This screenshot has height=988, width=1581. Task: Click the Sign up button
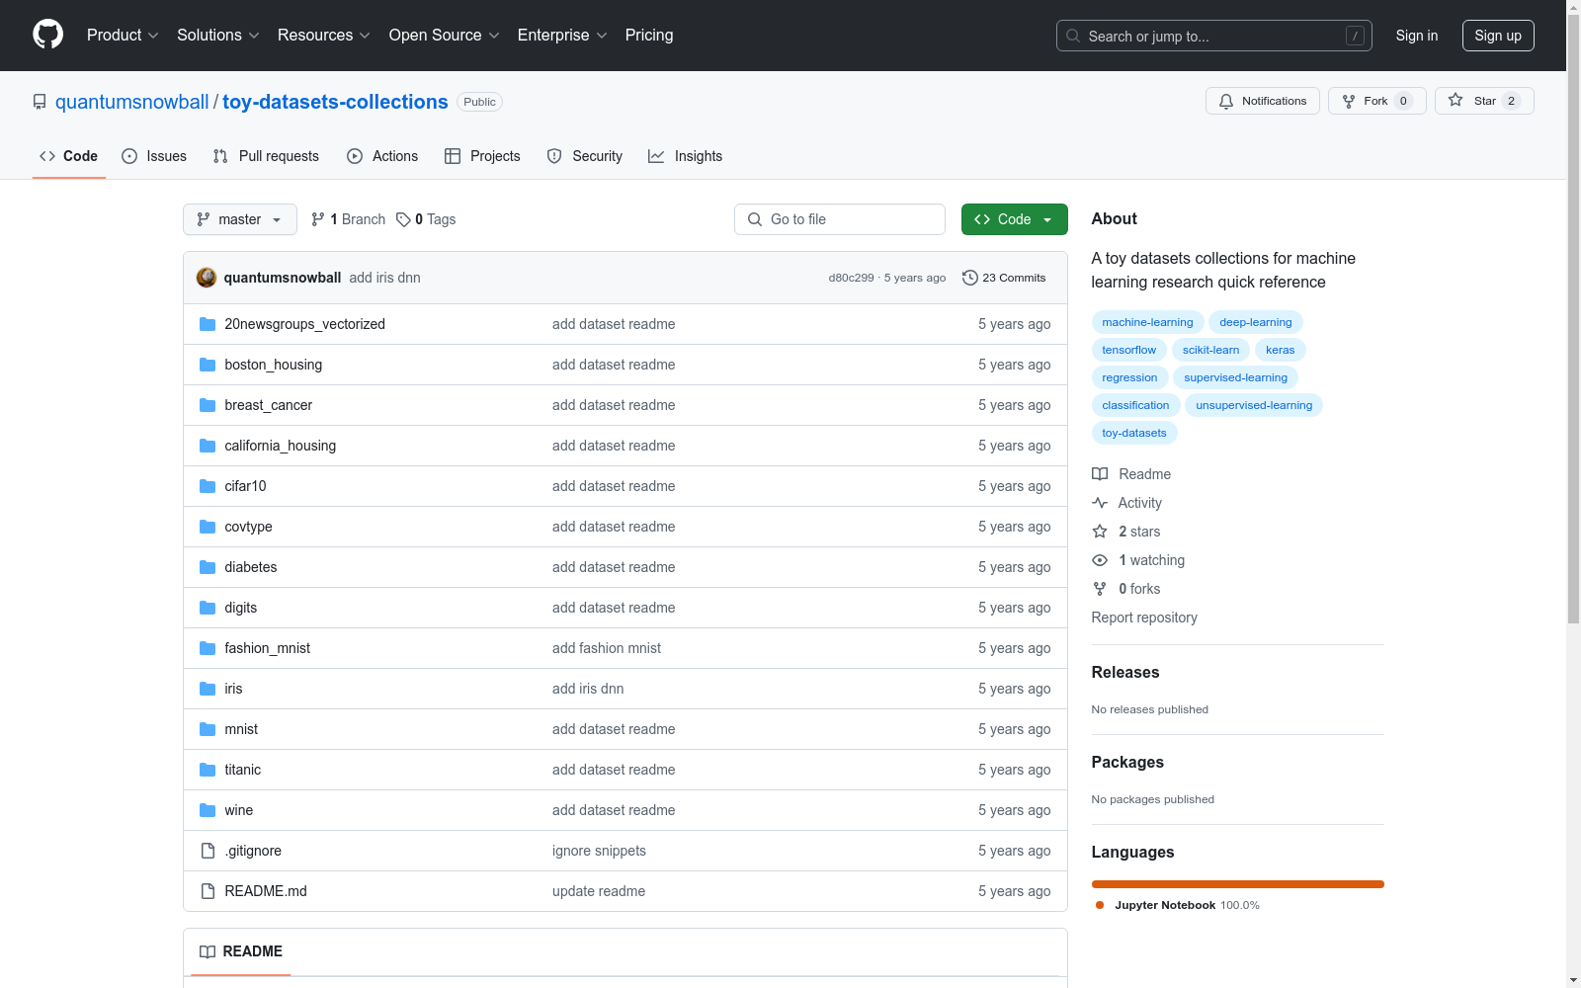coord(1498,36)
